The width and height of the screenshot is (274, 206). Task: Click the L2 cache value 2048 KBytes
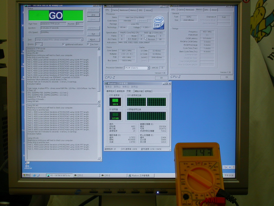pyautogui.click(x=157, y=57)
